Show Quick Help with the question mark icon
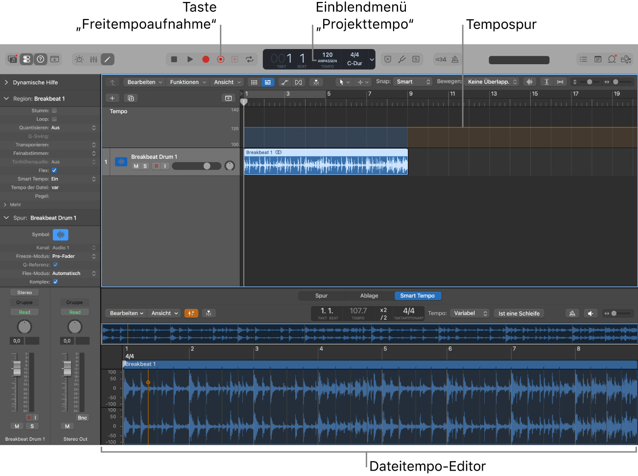Image resolution: width=638 pixels, height=476 pixels. point(41,59)
